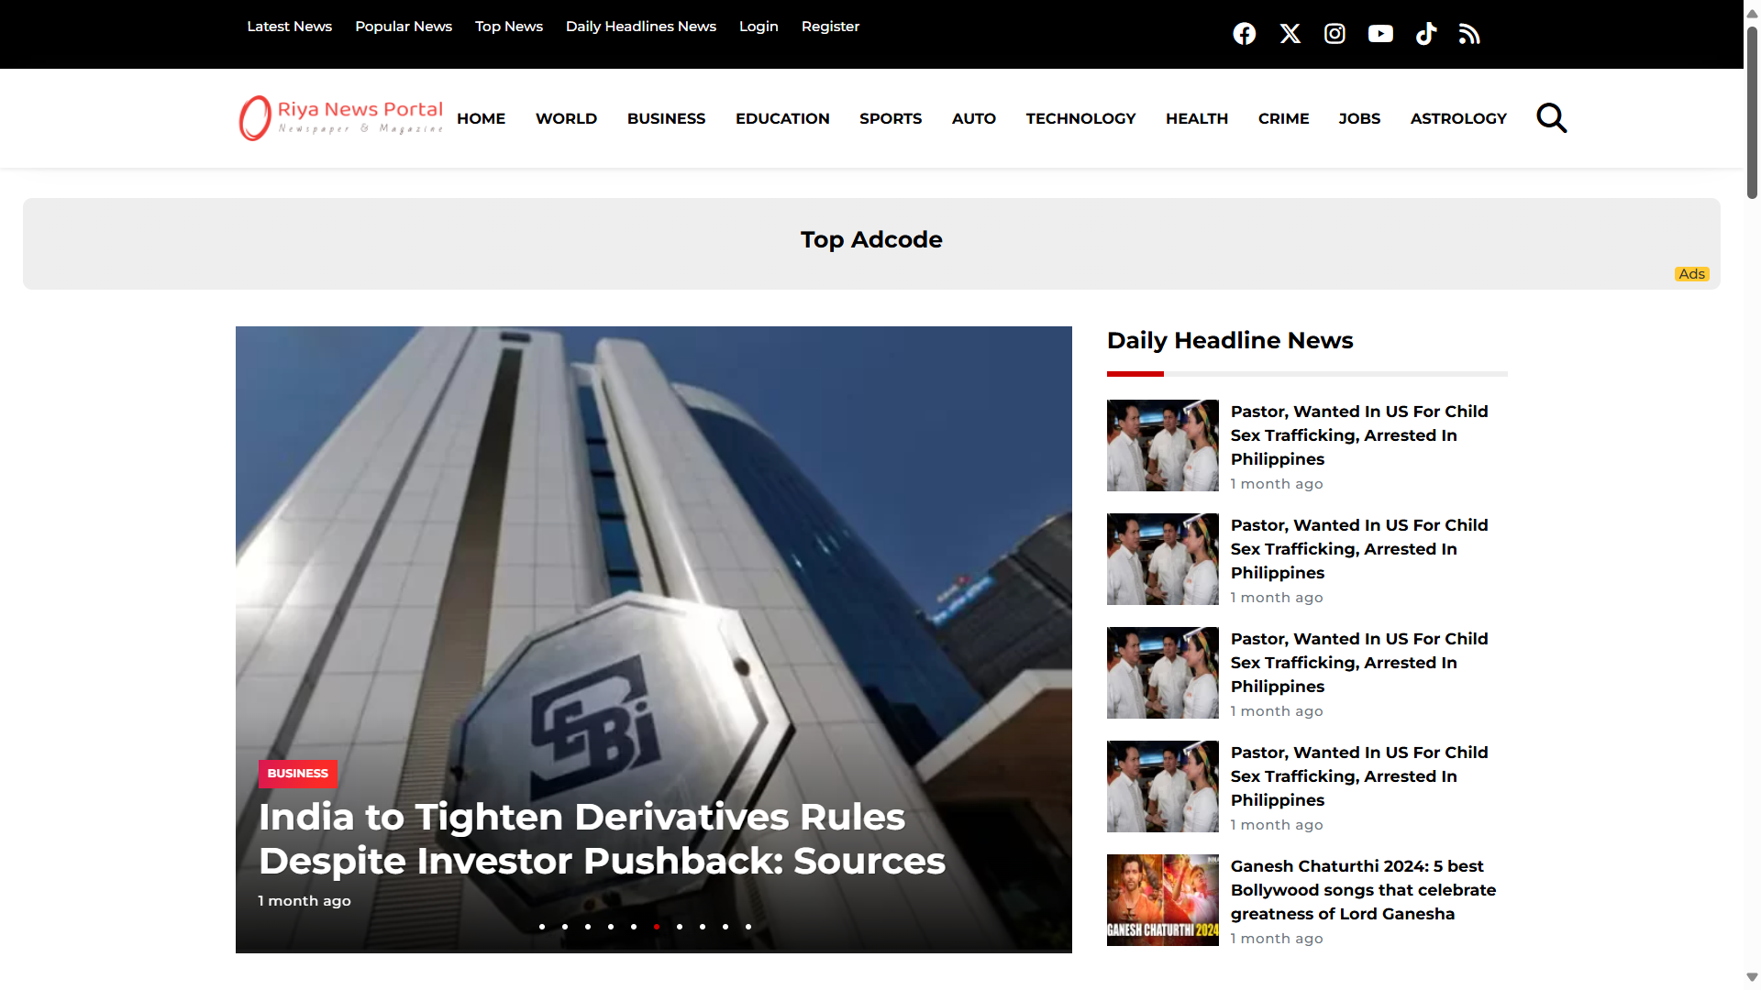Click the search magnifier icon
Image resolution: width=1761 pixels, height=990 pixels.
click(x=1551, y=118)
